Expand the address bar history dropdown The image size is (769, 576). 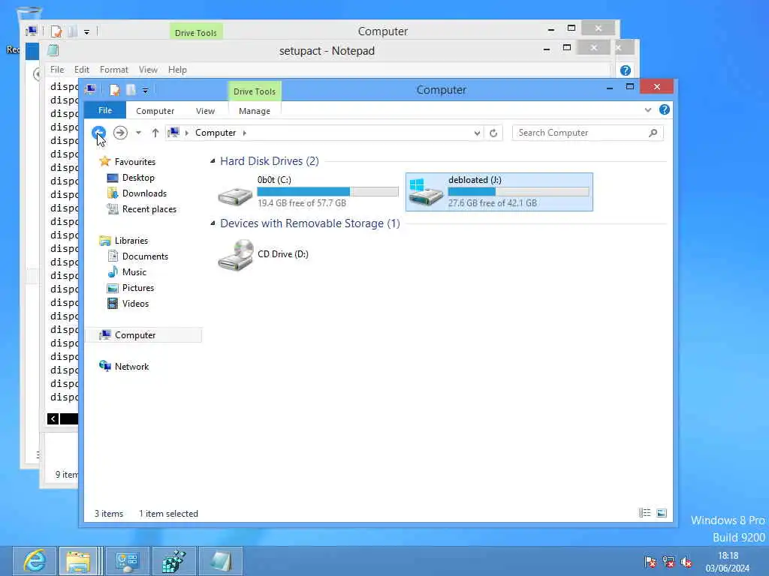point(477,133)
